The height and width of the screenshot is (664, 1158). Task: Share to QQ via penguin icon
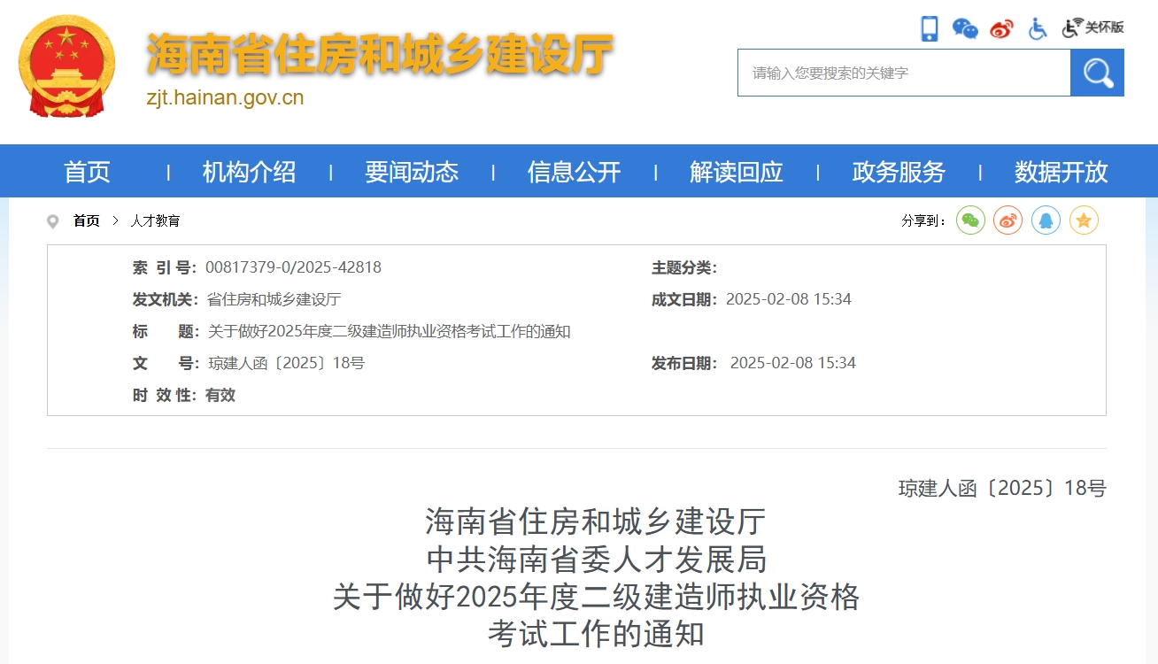click(1046, 220)
